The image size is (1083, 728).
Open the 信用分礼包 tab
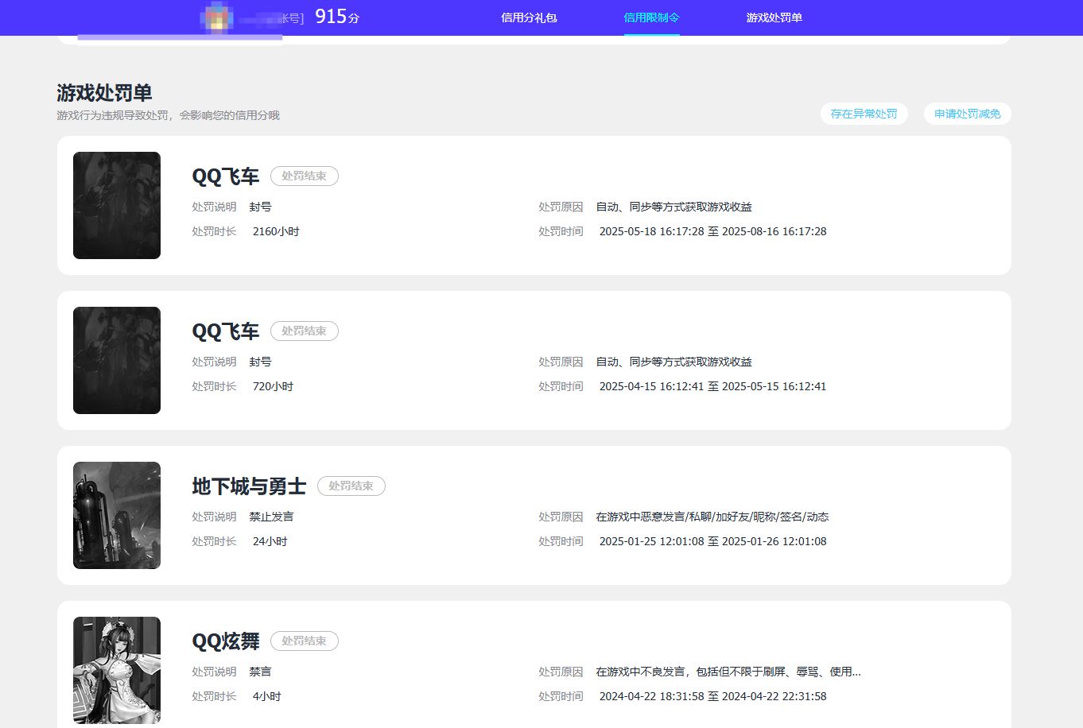pyautogui.click(x=529, y=17)
